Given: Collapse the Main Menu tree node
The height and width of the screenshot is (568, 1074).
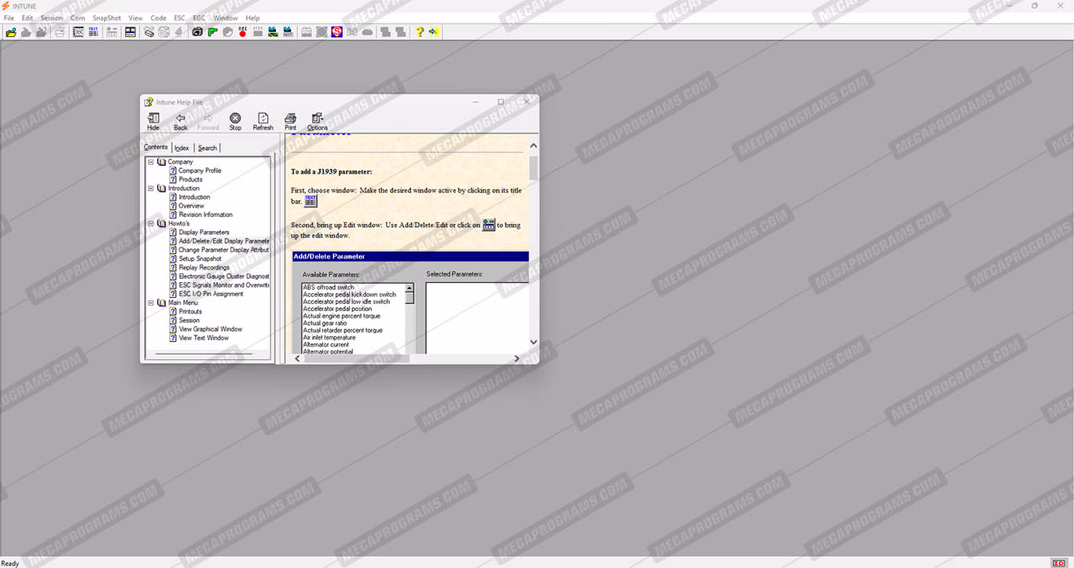Looking at the screenshot, I should (151, 302).
